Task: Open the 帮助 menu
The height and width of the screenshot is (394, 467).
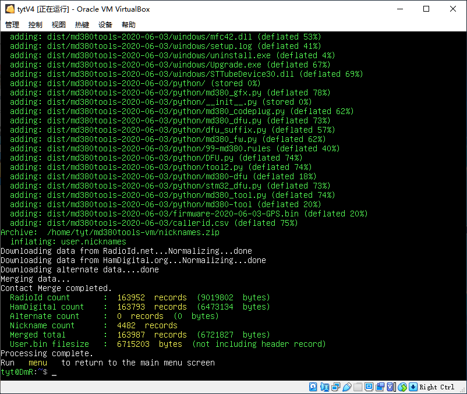Action: (129, 25)
